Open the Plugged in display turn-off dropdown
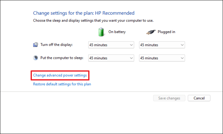 coord(162,45)
